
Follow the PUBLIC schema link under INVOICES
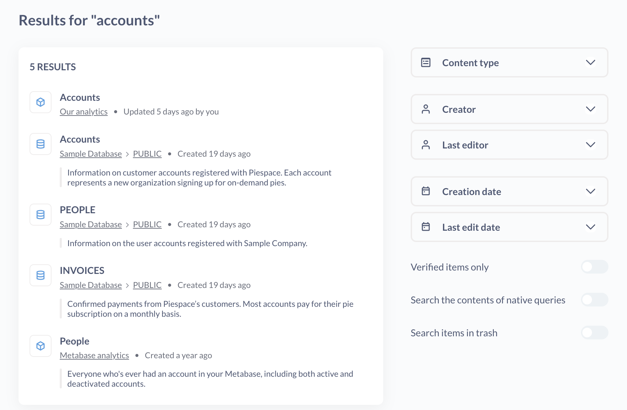(147, 285)
